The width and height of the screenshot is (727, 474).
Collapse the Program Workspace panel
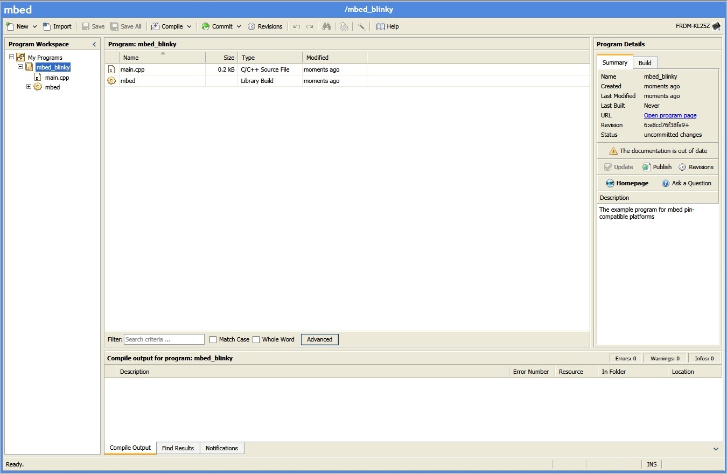(x=94, y=44)
